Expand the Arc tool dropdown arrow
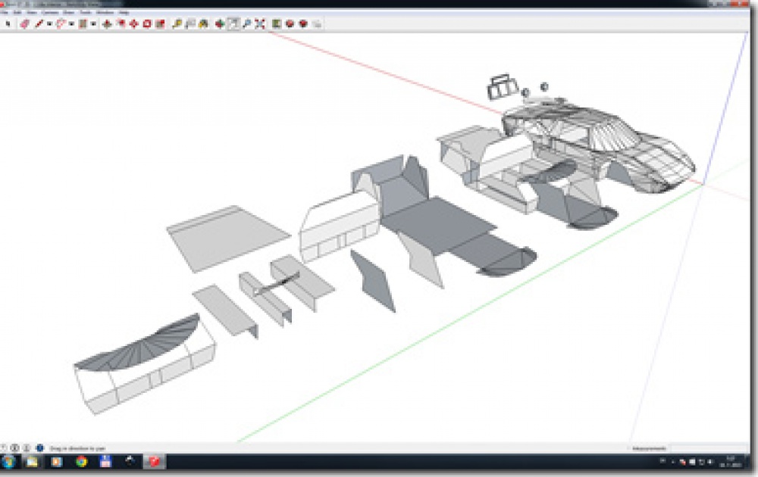 coord(71,23)
